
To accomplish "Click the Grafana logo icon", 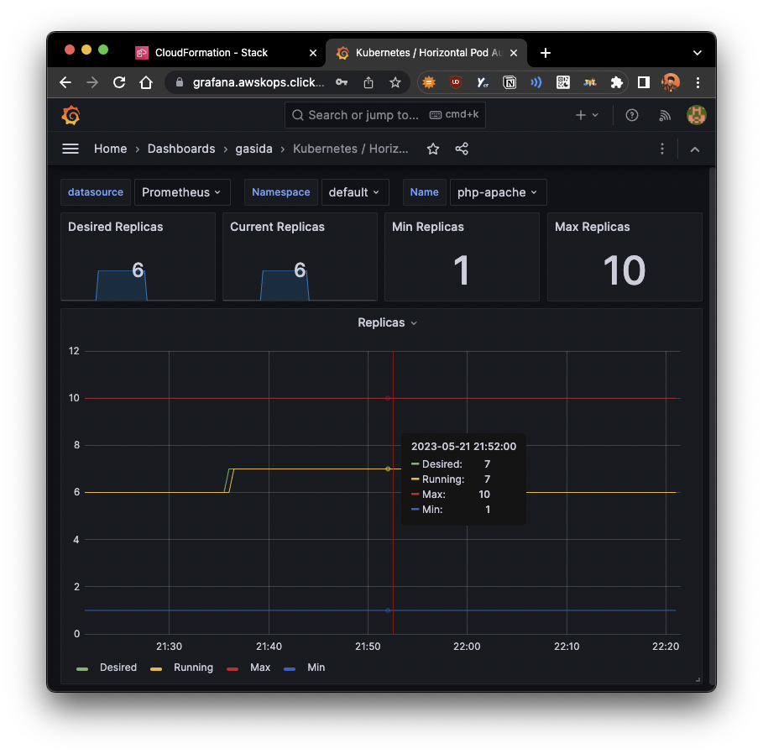I will tap(71, 115).
